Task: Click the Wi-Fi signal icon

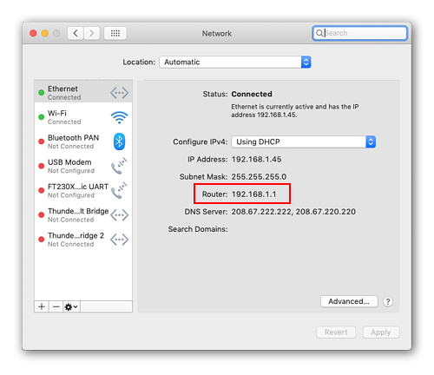Action: pyautogui.click(x=119, y=117)
